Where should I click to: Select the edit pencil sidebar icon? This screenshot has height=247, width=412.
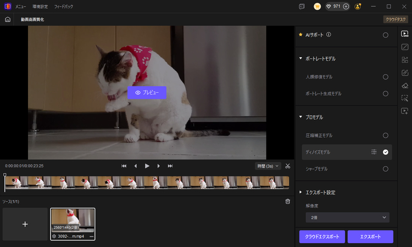(x=405, y=72)
